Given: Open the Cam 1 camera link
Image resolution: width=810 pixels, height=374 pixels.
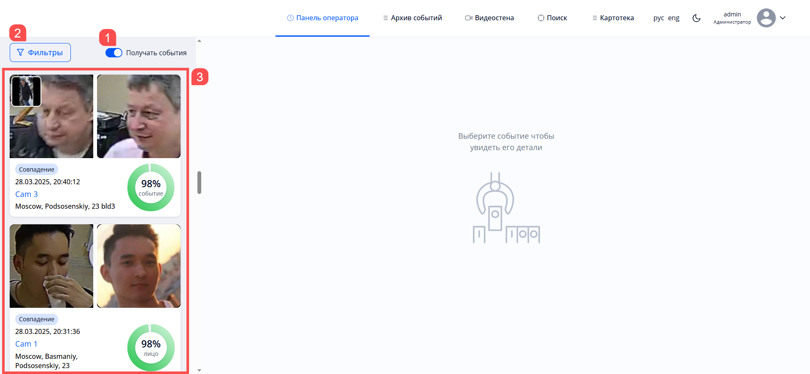Looking at the screenshot, I should [26, 344].
